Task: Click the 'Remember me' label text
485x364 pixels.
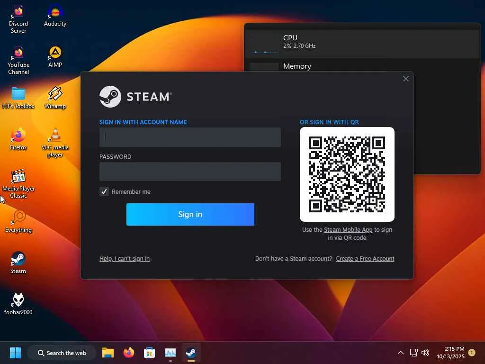Action: [131, 191]
